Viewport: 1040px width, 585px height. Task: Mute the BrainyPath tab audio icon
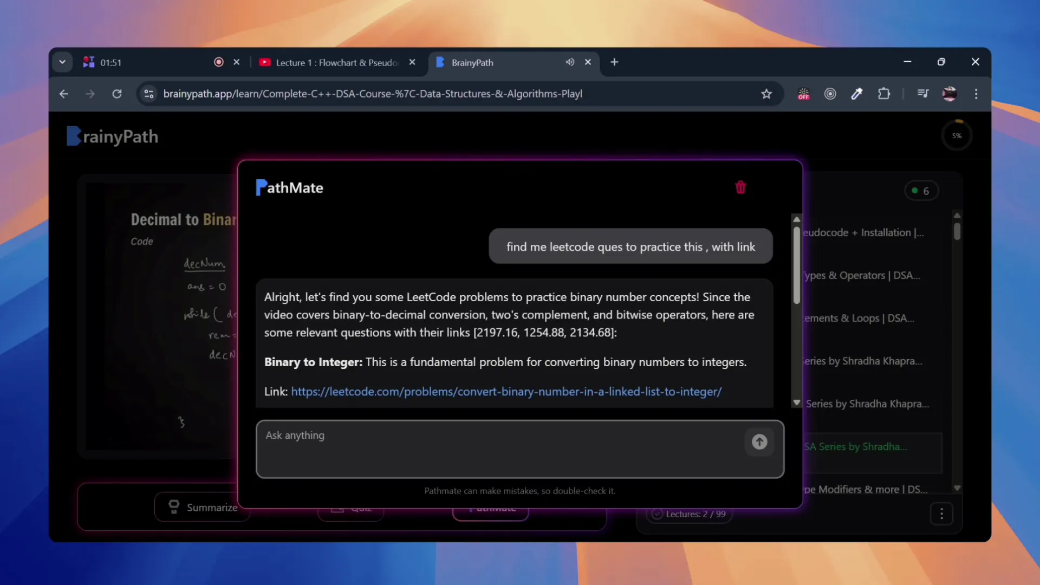tap(570, 62)
